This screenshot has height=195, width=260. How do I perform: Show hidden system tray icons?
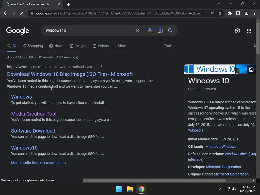[x=221, y=189]
